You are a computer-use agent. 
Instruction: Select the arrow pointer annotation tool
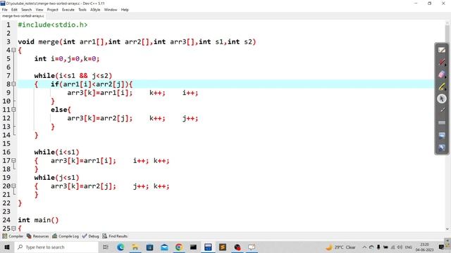click(442, 98)
